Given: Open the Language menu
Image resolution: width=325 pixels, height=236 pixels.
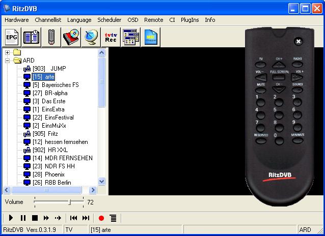Looking at the screenshot, I should point(79,20).
